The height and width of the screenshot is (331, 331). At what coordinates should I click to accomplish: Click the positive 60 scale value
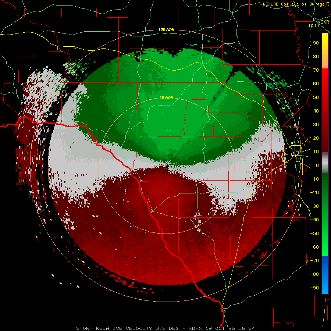pyautogui.click(x=316, y=83)
